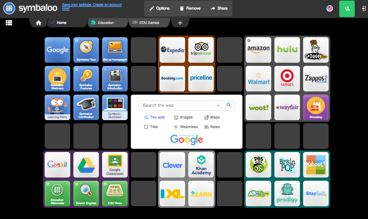Open the IXL tile
Screen dimensions: 368x219
pos(172,193)
